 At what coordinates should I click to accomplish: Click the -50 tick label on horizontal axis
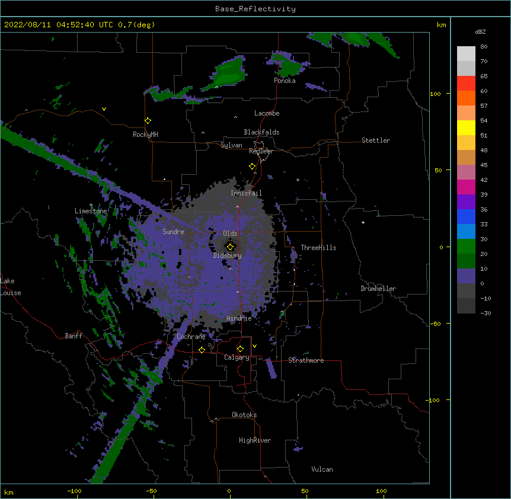pyautogui.click(x=151, y=491)
